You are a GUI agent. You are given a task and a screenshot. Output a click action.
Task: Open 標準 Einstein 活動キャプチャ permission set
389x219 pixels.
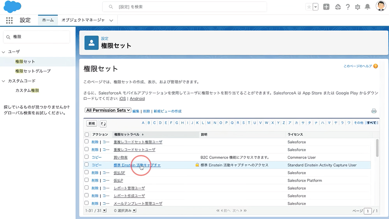(x=137, y=165)
